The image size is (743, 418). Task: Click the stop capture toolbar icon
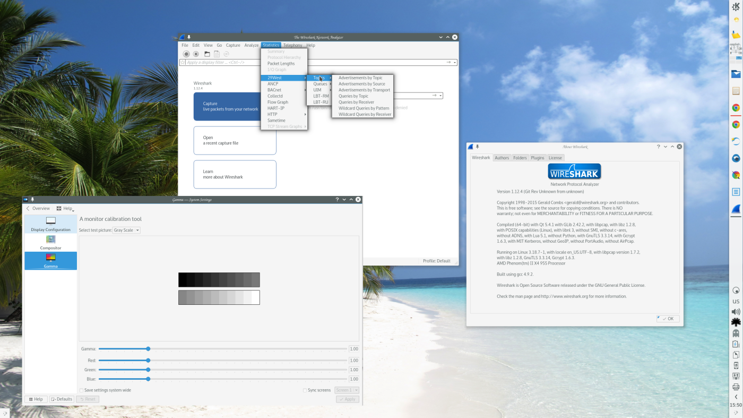coord(196,54)
